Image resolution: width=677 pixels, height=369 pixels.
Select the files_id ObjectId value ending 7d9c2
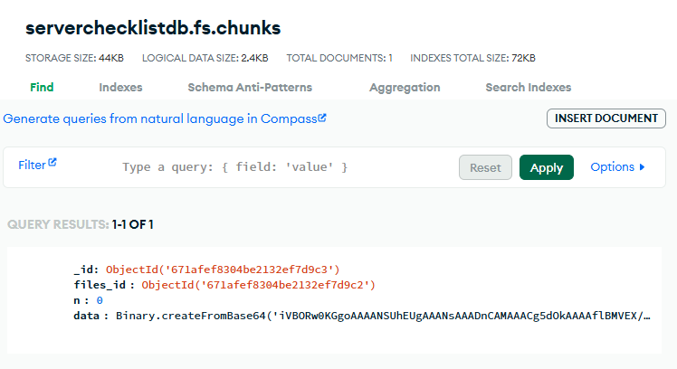(x=259, y=285)
